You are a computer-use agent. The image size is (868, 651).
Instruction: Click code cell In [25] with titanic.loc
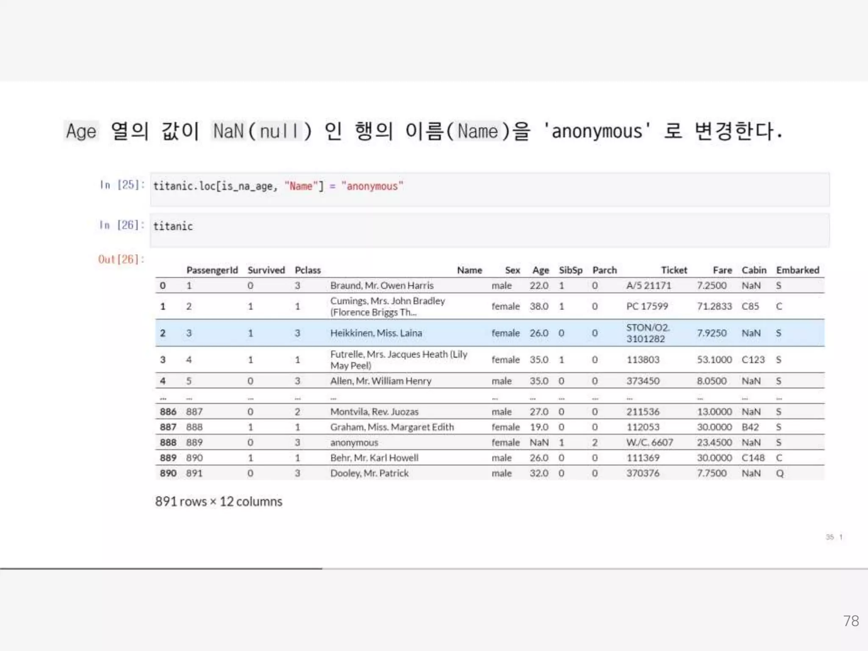click(490, 189)
